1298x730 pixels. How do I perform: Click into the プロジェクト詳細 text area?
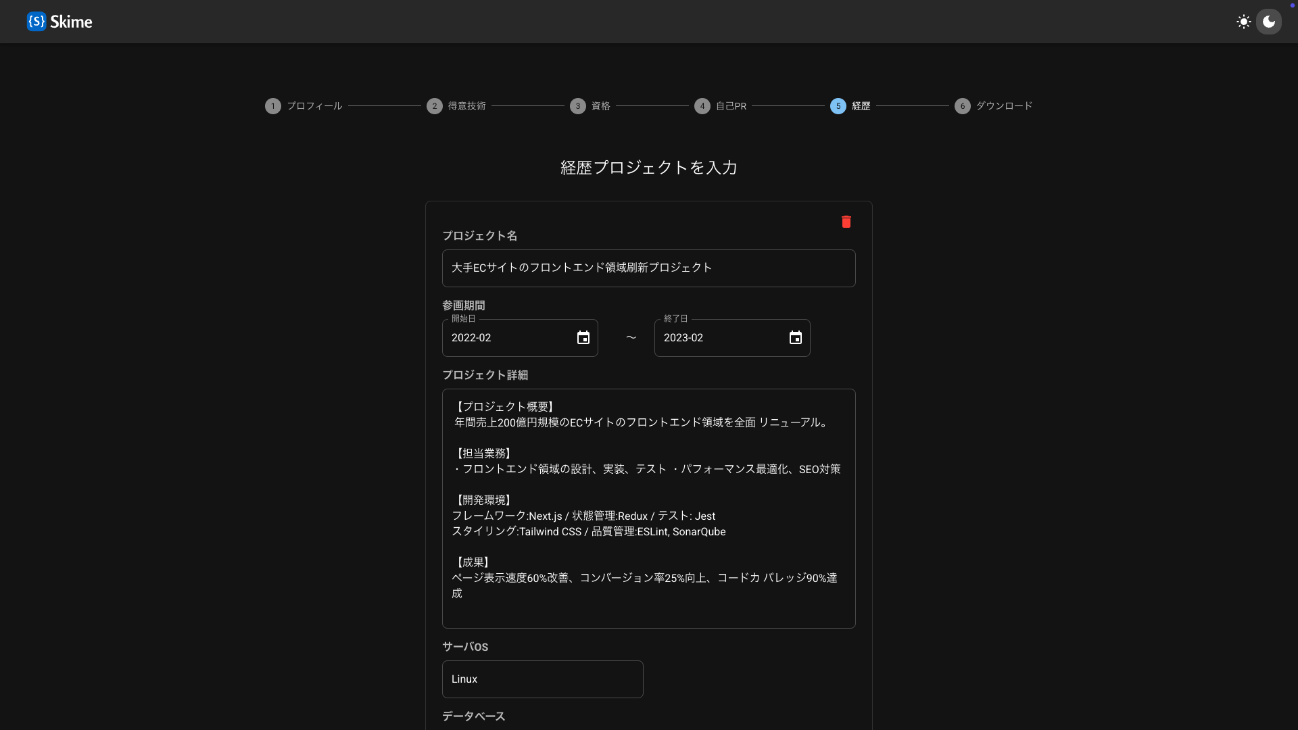(648, 508)
